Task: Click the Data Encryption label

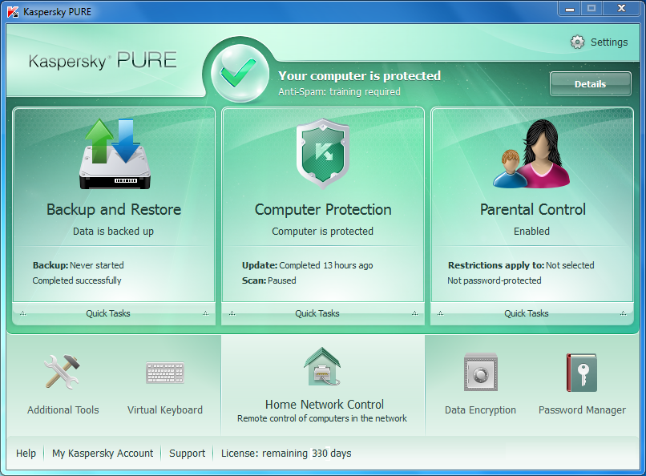Action: click(x=480, y=410)
